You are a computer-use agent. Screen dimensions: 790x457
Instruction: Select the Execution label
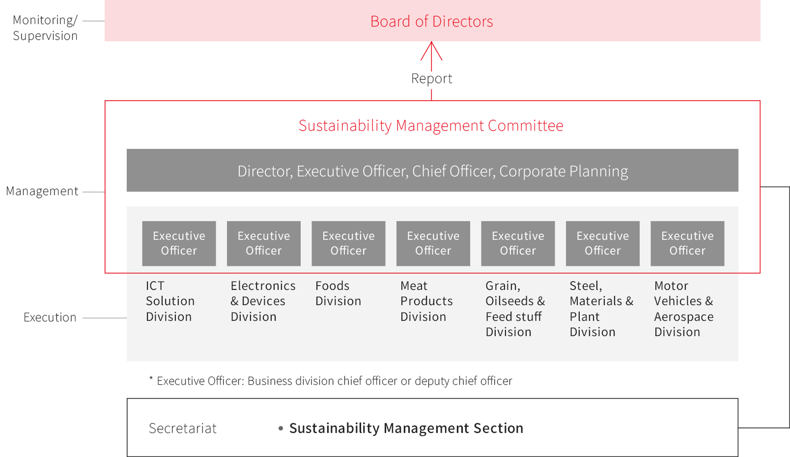pyautogui.click(x=50, y=317)
